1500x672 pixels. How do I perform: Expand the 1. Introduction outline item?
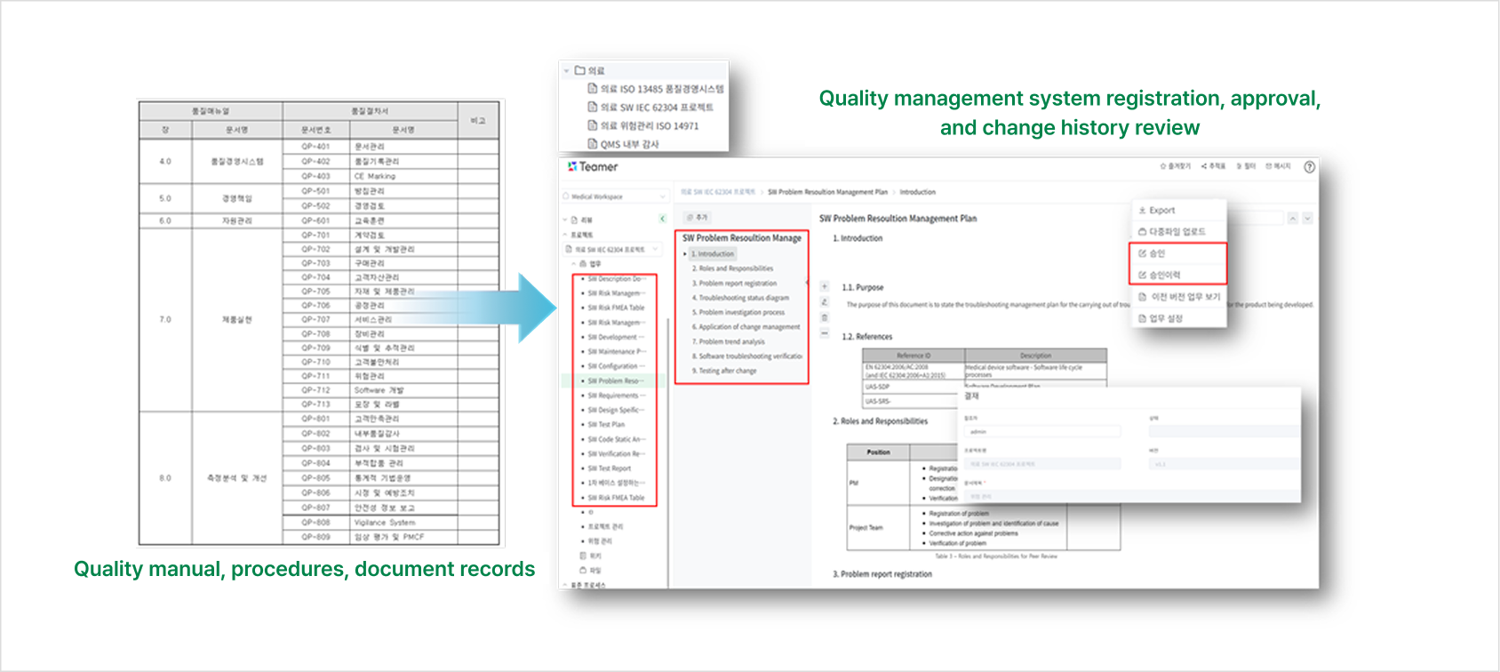pos(685,254)
